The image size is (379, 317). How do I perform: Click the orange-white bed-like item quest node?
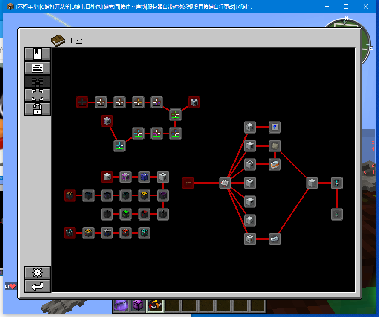275,165
